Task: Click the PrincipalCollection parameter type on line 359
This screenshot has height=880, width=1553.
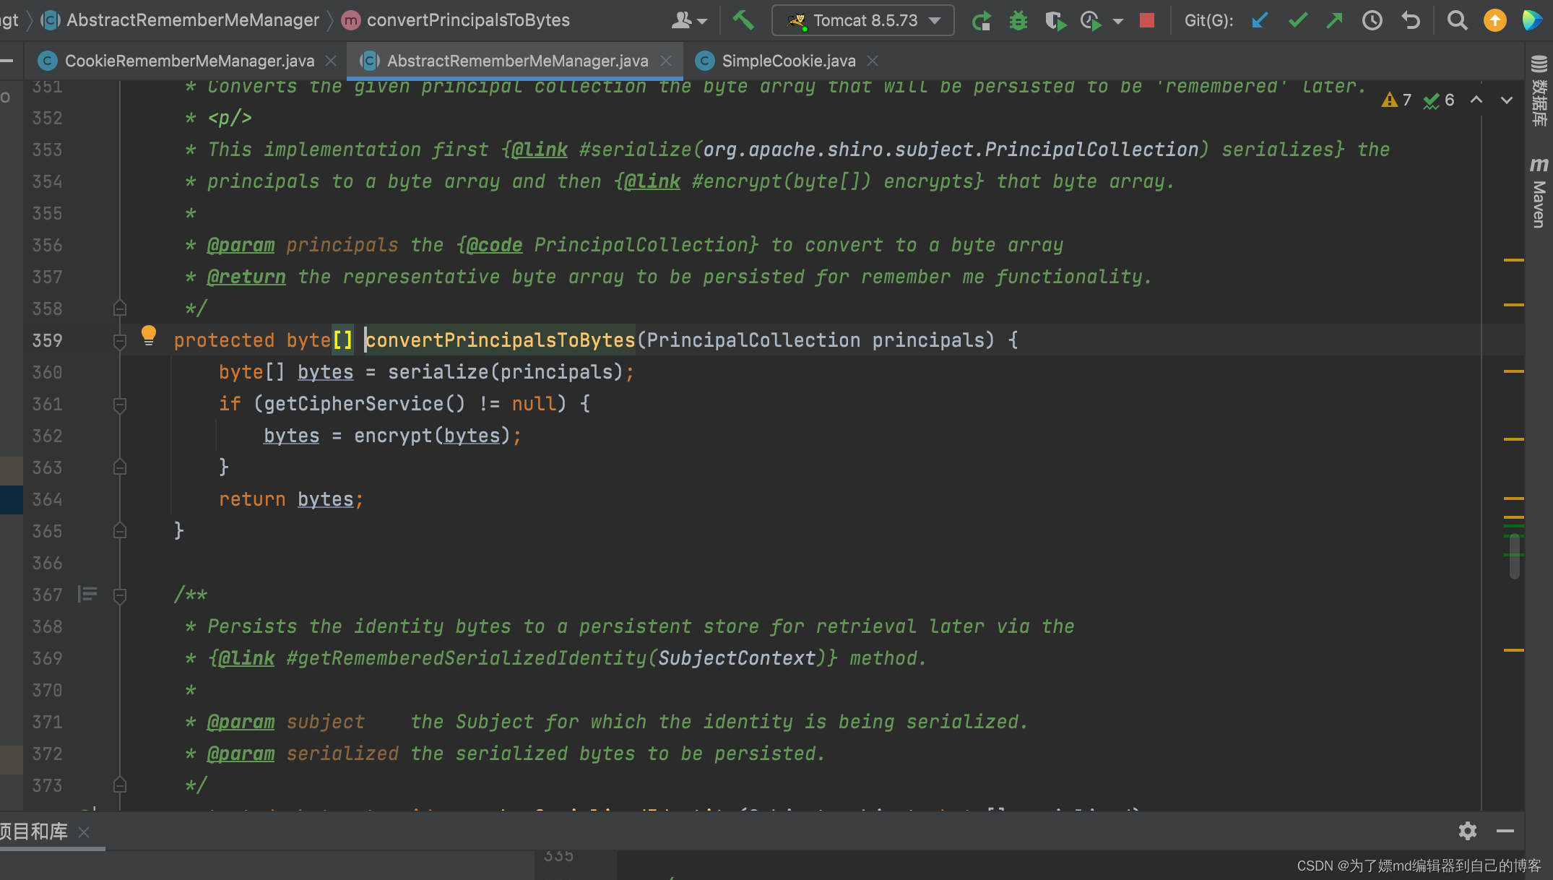Action: tap(753, 340)
